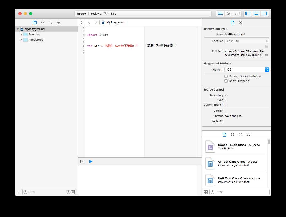Switch to the Symbol navigator icon
The height and width of the screenshot is (217, 286).
pyautogui.click(x=42, y=22)
